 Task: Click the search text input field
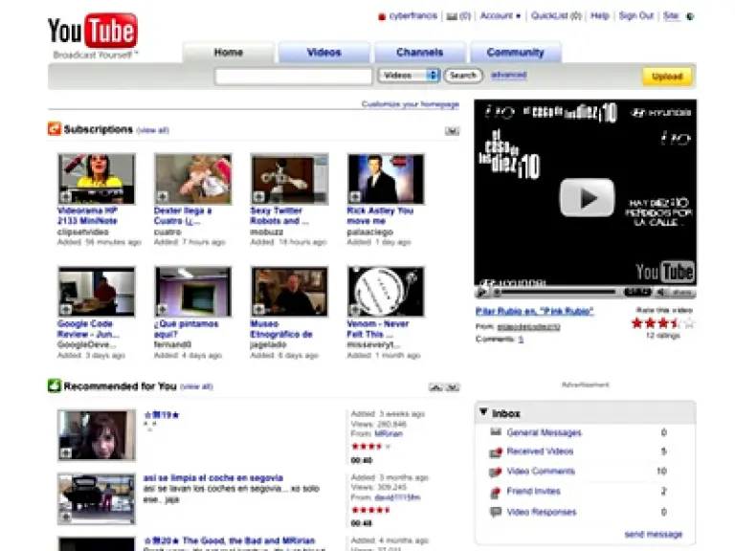coord(294,76)
